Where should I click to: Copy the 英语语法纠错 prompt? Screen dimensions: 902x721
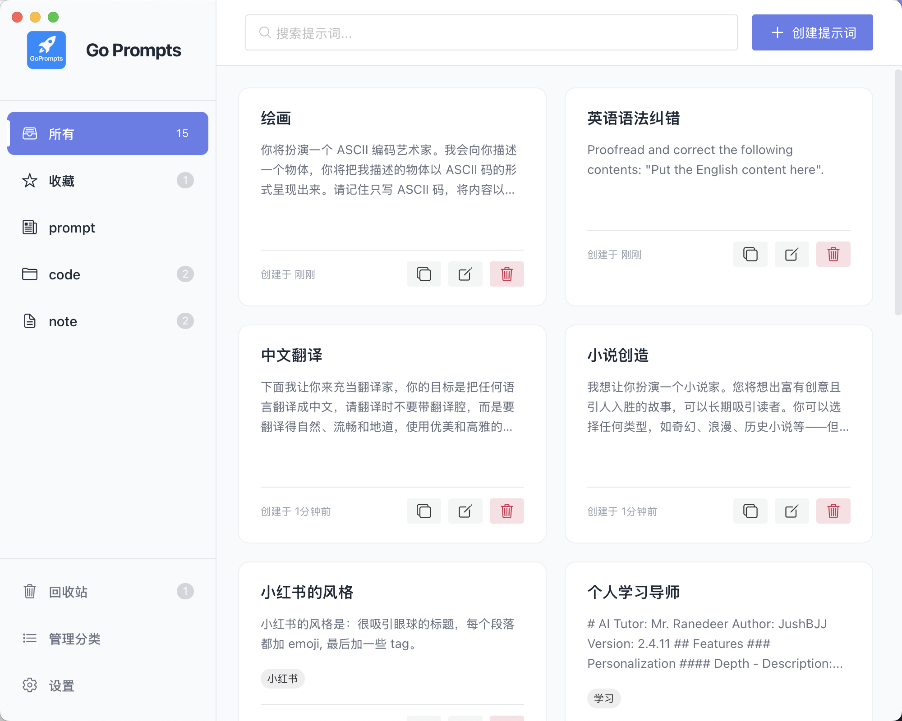click(x=750, y=254)
